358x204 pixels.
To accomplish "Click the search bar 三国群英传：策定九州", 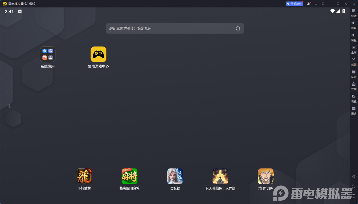I will (175, 28).
